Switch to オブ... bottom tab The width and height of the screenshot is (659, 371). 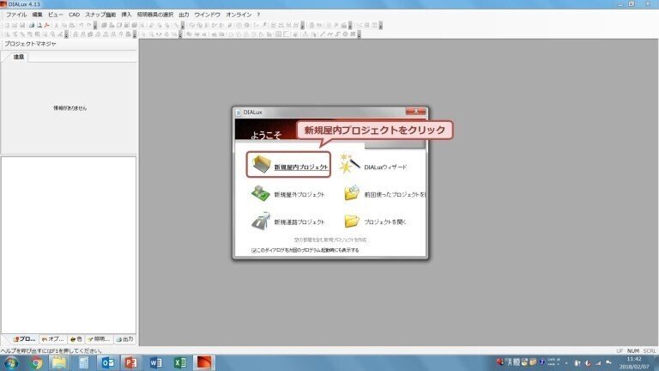(x=53, y=339)
